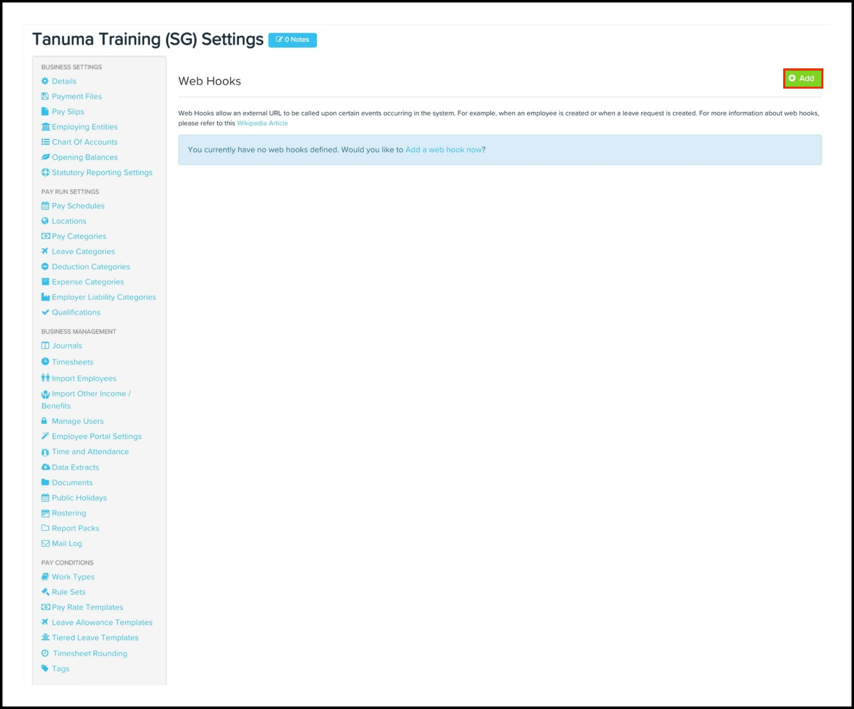Follow the Wikipedia Article link
The height and width of the screenshot is (709, 854).
coord(262,123)
